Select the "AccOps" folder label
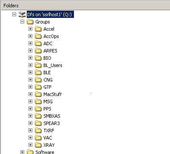170x154 pixels. tap(51, 36)
